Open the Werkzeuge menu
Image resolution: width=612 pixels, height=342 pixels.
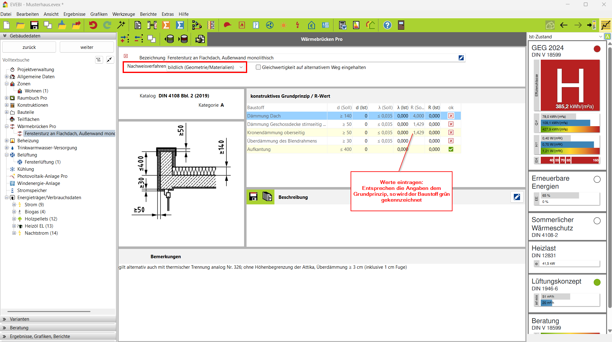coord(124,14)
